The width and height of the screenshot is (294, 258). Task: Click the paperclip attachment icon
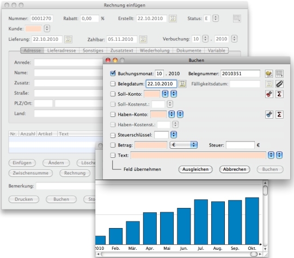coord(279,84)
